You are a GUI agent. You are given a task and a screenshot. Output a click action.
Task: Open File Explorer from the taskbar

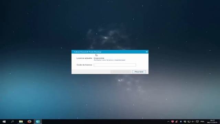[x=21, y=122]
